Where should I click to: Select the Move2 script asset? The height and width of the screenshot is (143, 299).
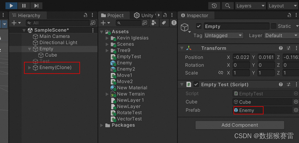point(122,82)
